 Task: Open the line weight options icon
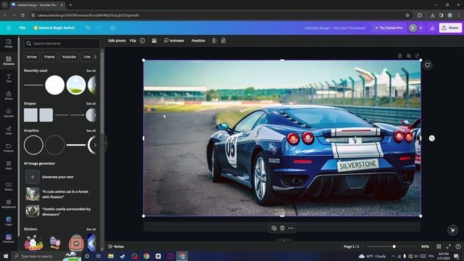(x=154, y=41)
